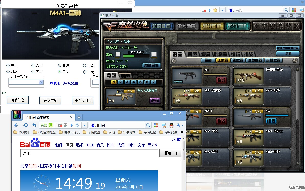This screenshot has height=191, width=305.
Task: Close 时间_百度搜索 tab
Action: pyautogui.click(x=71, y=117)
